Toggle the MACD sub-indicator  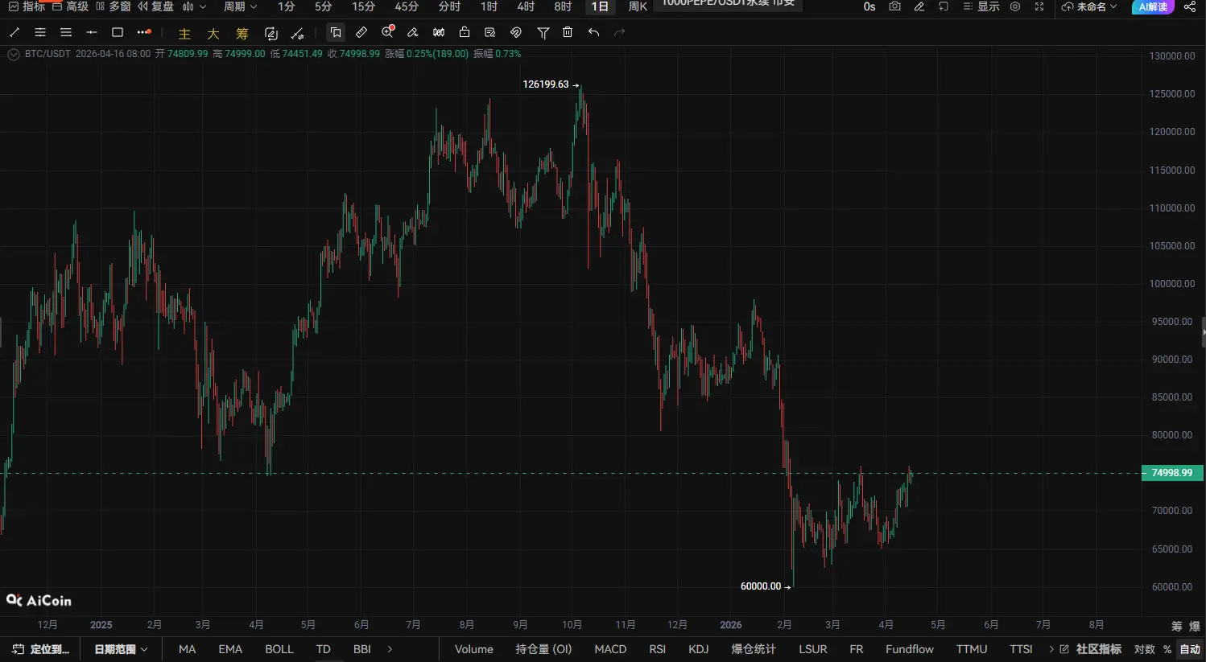point(610,649)
